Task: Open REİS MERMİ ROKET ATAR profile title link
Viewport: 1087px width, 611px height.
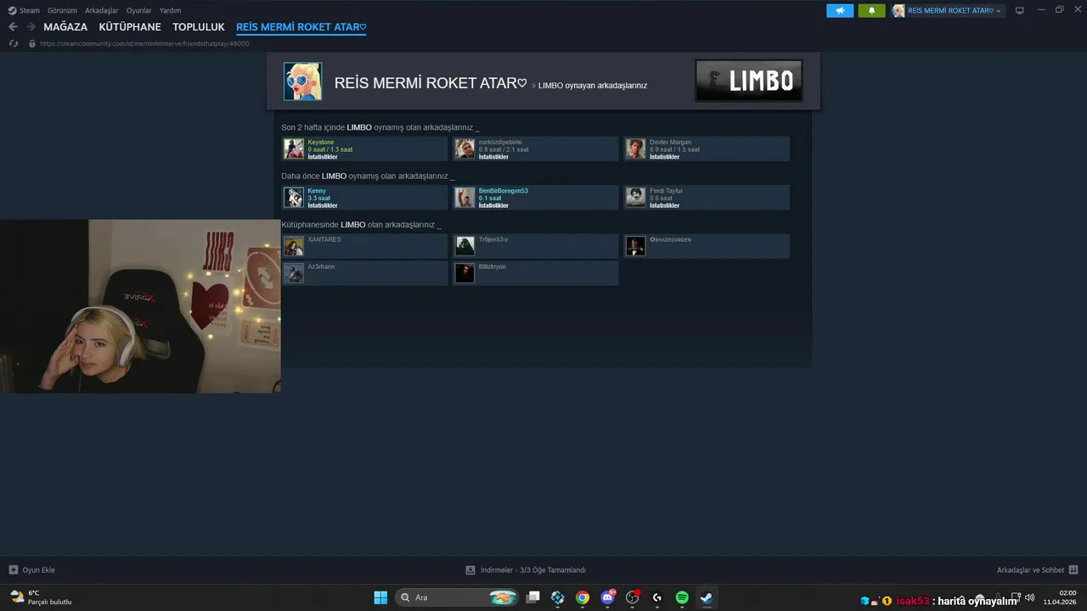Action: [x=431, y=83]
